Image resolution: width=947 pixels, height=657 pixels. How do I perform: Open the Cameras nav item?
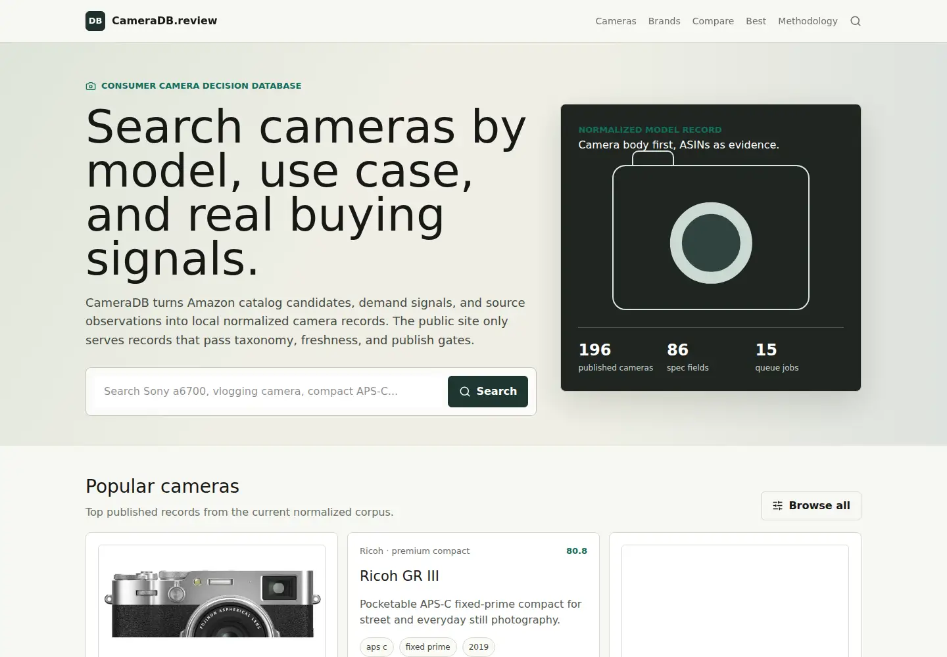[x=616, y=21]
